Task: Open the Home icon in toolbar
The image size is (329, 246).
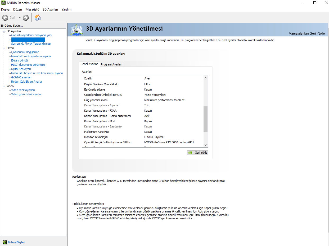Action: pyautogui.click(x=38, y=18)
